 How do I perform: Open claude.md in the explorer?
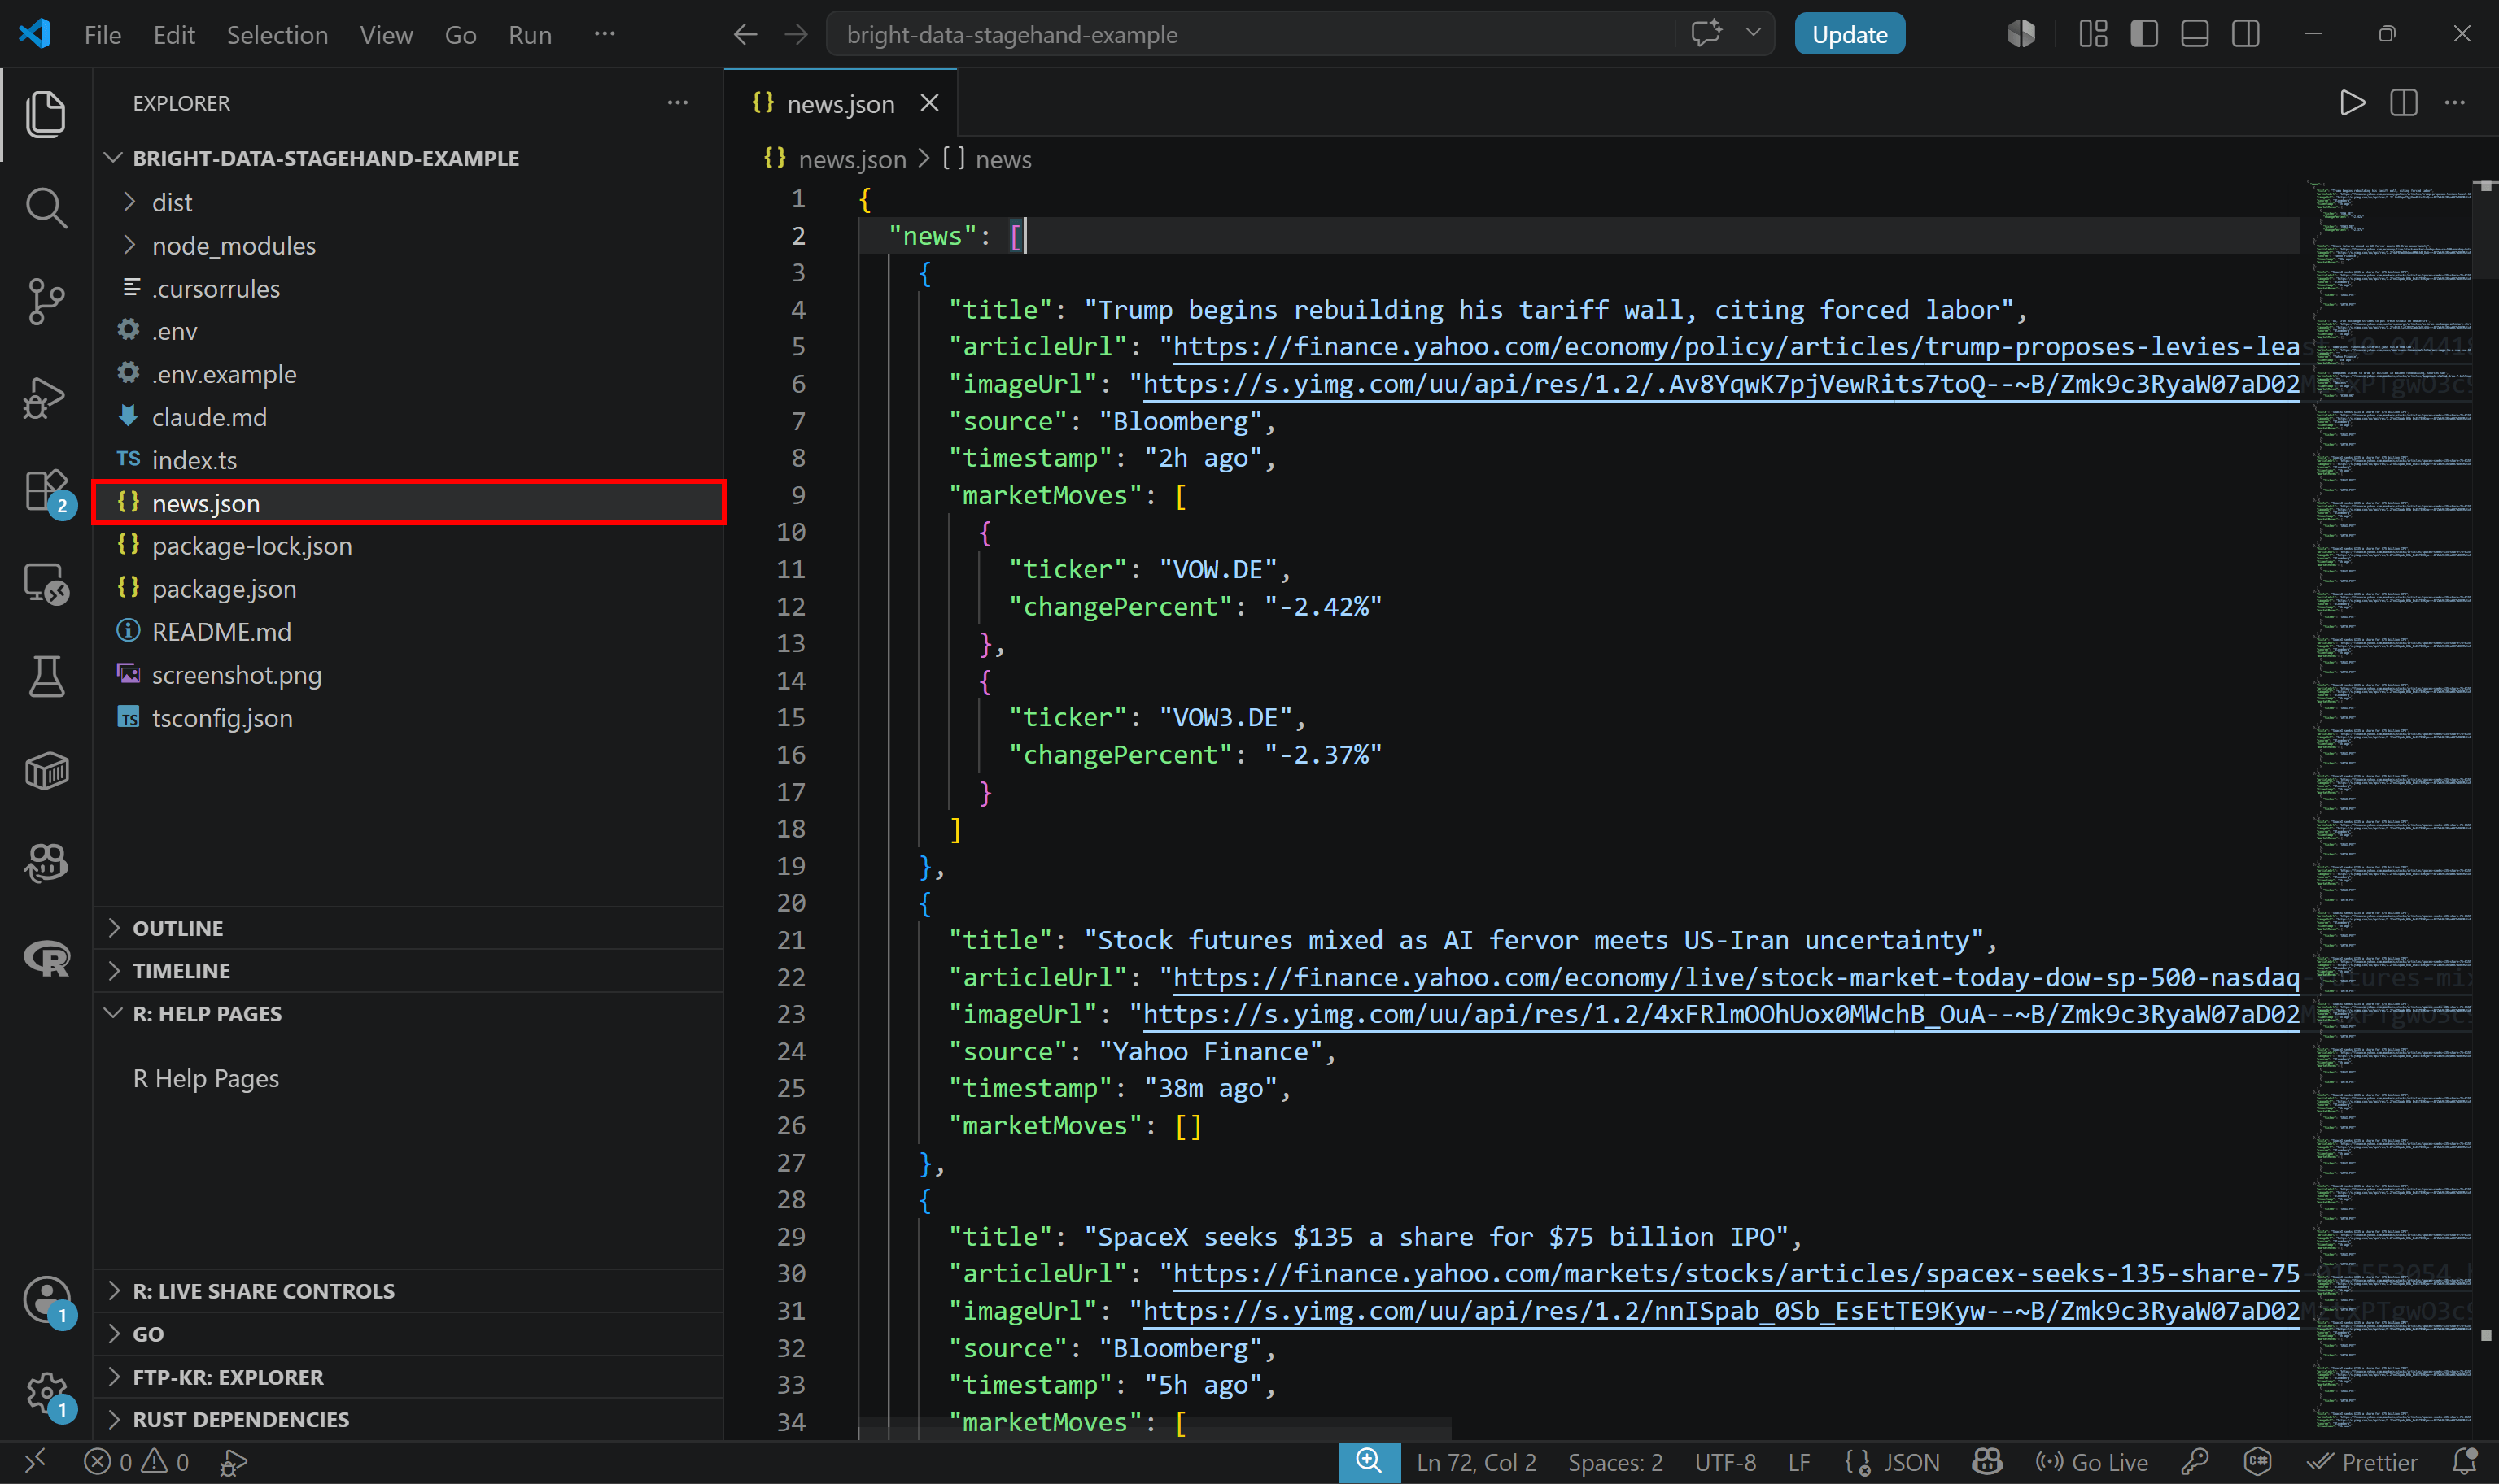(x=408, y=417)
